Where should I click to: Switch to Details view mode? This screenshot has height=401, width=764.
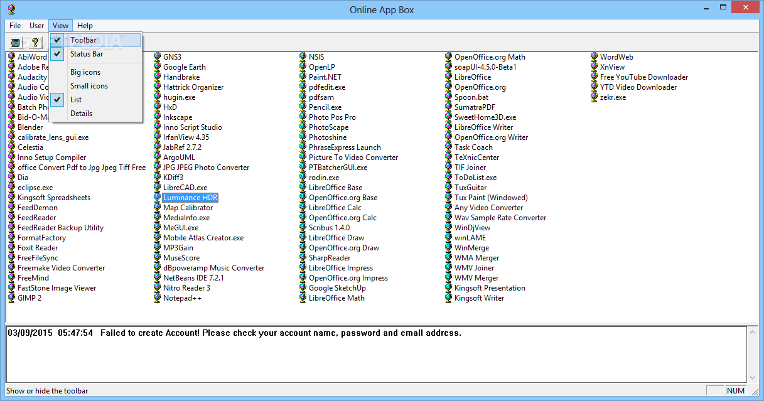pos(96,114)
